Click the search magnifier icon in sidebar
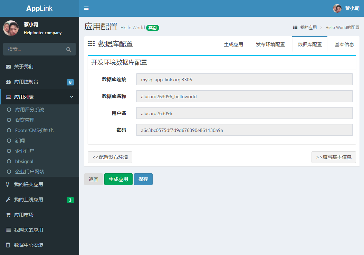Viewport: 364px width, 255px height. 68,49
